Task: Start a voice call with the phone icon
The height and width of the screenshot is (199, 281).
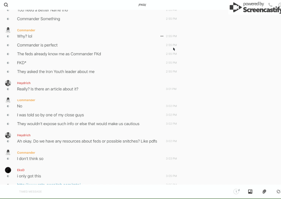Action: click(270, 5)
